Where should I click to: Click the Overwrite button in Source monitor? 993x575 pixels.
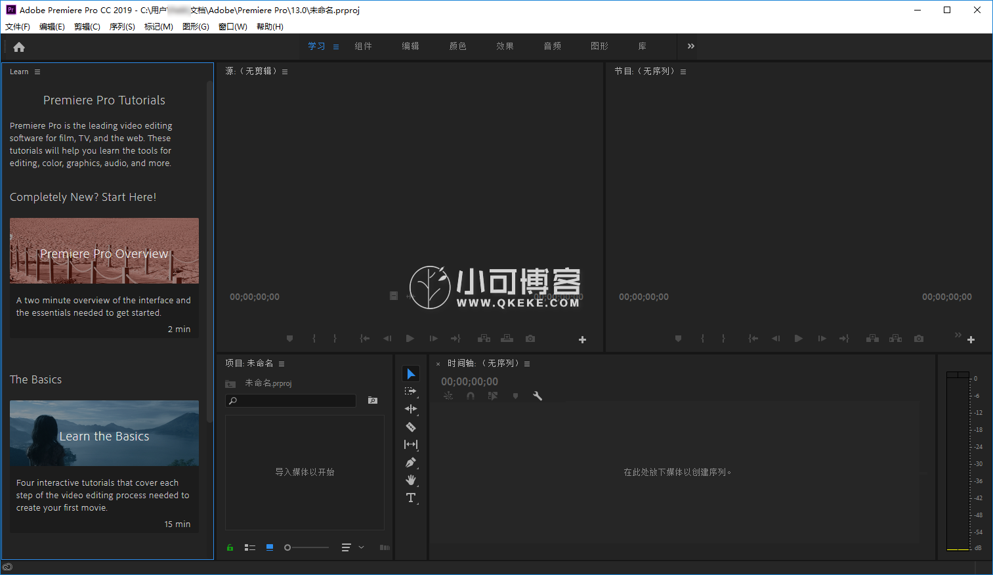point(507,339)
